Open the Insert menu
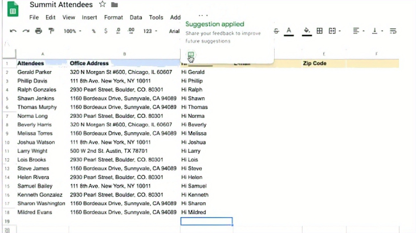 pyautogui.click(x=89, y=18)
